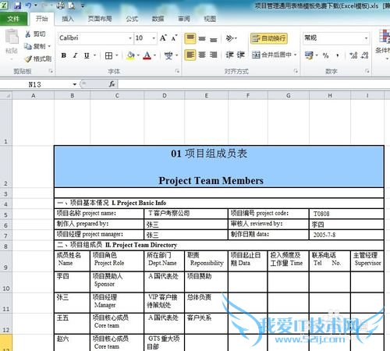The image size is (390, 351).
Task: Open the 文件 (File) tab
Action: pyautogui.click(x=13, y=19)
